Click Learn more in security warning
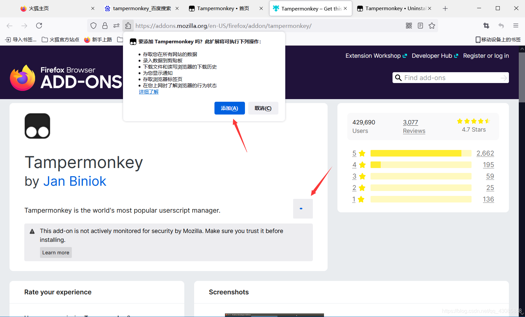 coord(56,253)
